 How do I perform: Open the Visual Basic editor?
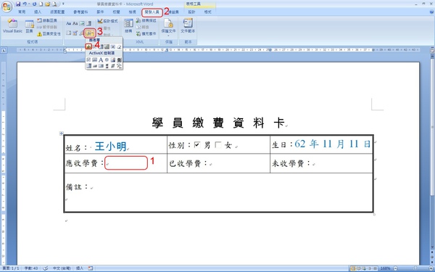tap(12, 27)
